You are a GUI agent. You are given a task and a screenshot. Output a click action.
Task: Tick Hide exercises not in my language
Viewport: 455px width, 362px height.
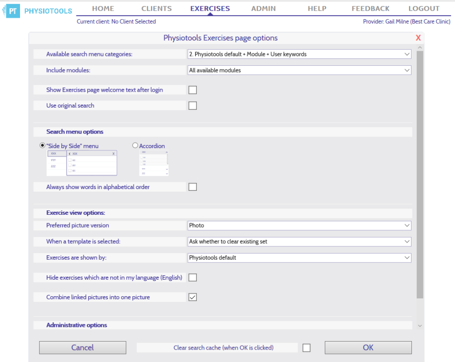[x=193, y=278]
